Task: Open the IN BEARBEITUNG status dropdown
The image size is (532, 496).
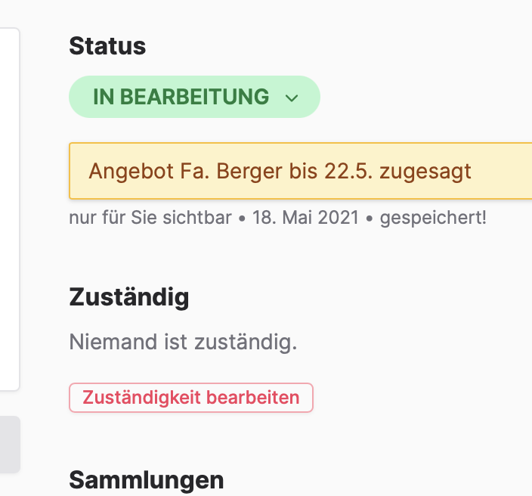Action: click(194, 97)
